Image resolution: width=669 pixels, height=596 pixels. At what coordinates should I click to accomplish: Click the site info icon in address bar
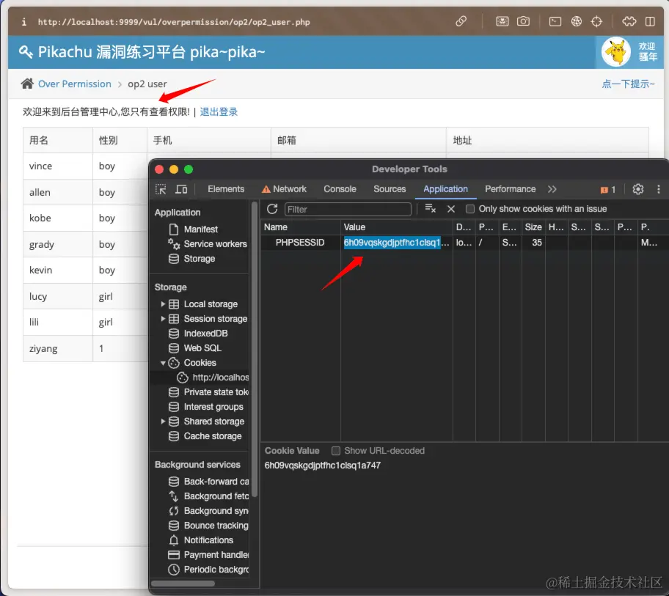(x=24, y=22)
